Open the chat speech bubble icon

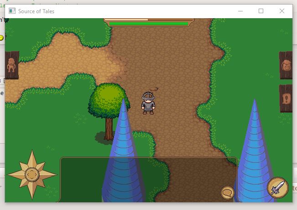click(228, 192)
